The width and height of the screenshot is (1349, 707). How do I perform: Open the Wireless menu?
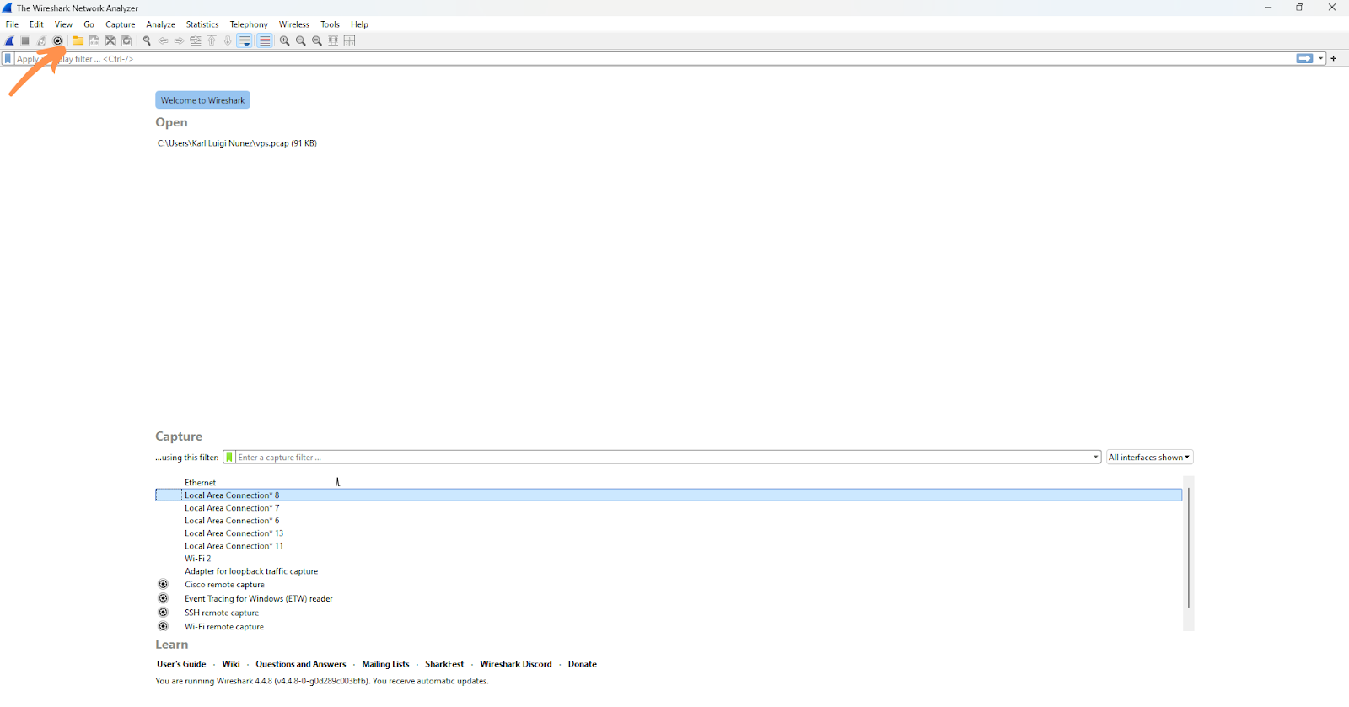click(294, 24)
